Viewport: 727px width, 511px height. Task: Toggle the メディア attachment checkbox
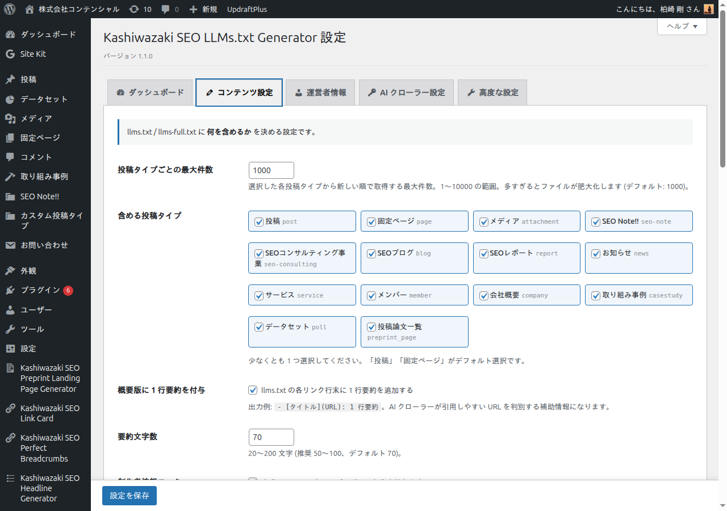point(484,221)
